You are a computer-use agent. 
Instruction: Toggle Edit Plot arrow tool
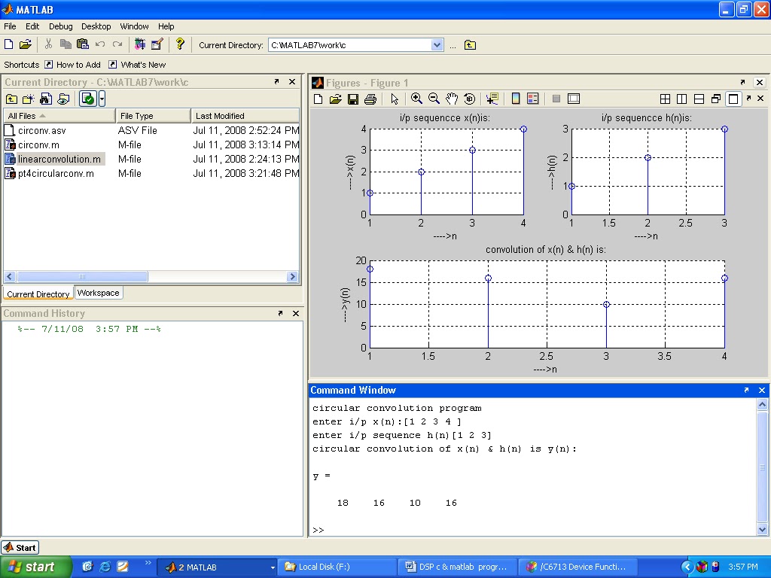click(x=395, y=99)
